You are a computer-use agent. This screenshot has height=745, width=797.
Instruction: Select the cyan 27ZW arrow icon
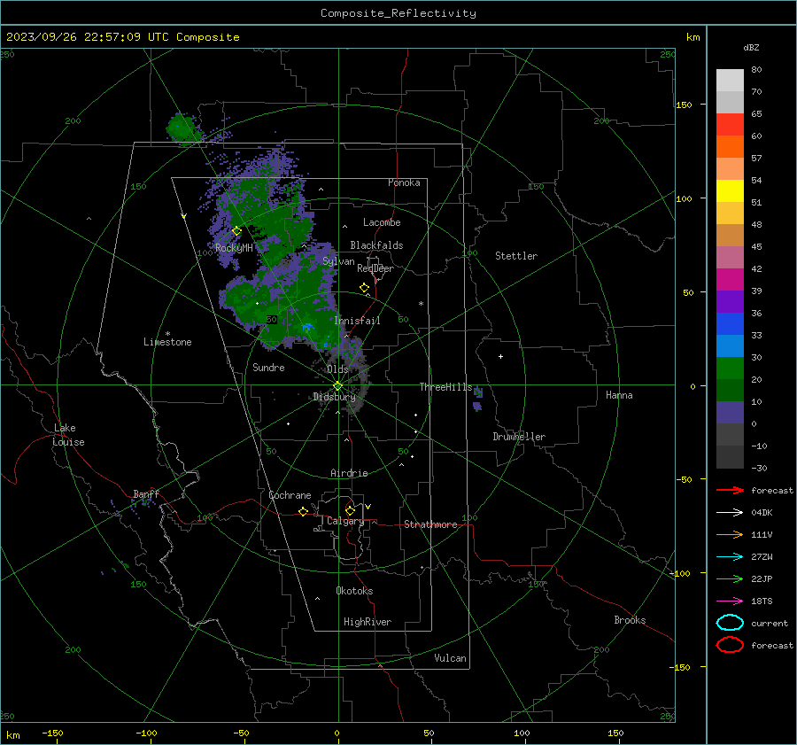tap(730, 557)
